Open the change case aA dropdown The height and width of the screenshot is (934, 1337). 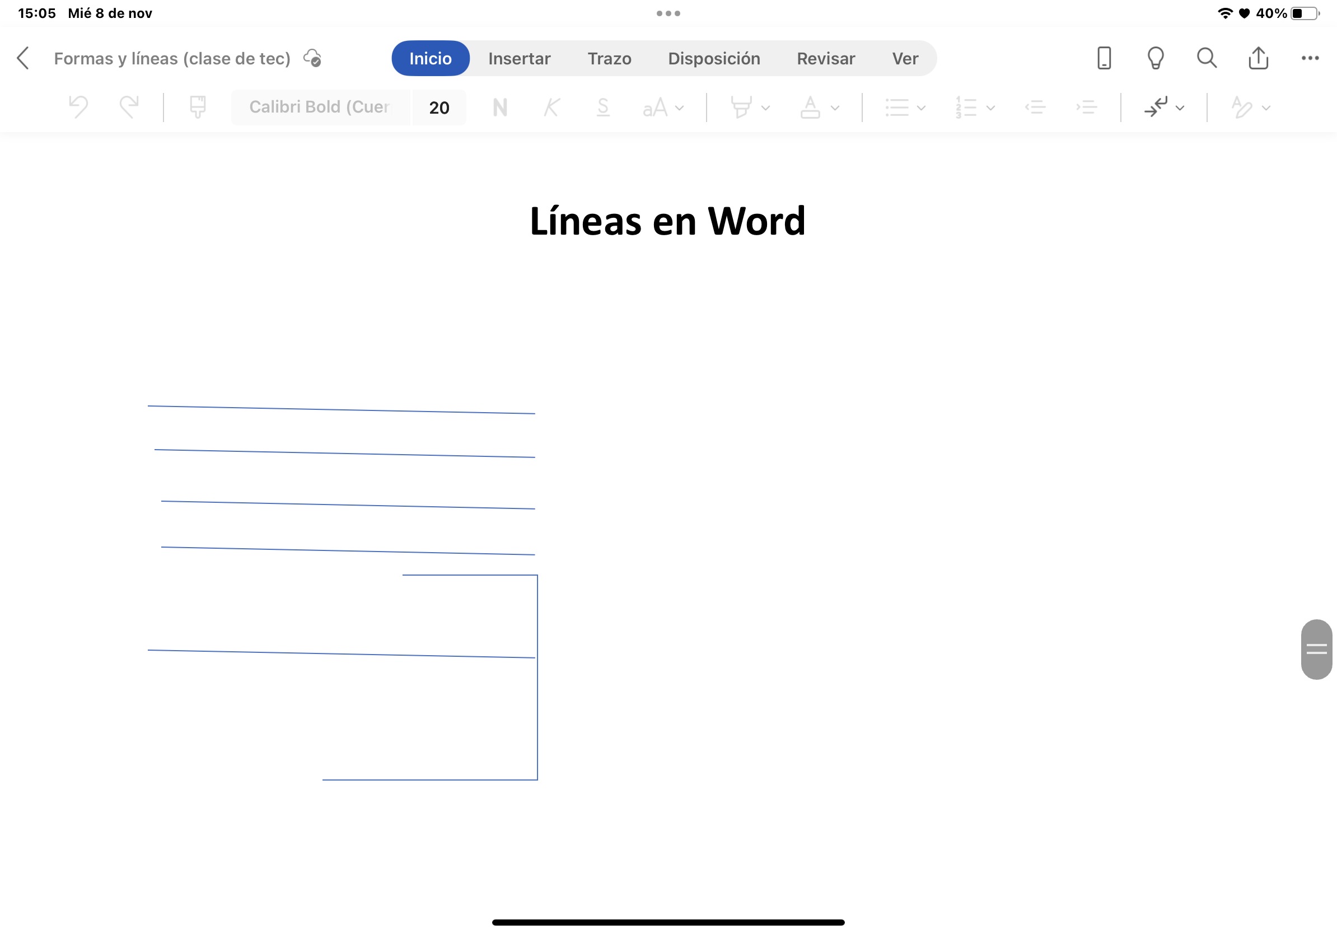tap(663, 108)
